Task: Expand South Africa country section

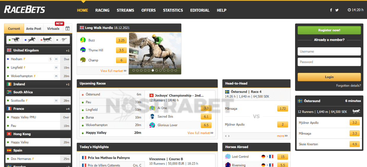Action: [38, 92]
